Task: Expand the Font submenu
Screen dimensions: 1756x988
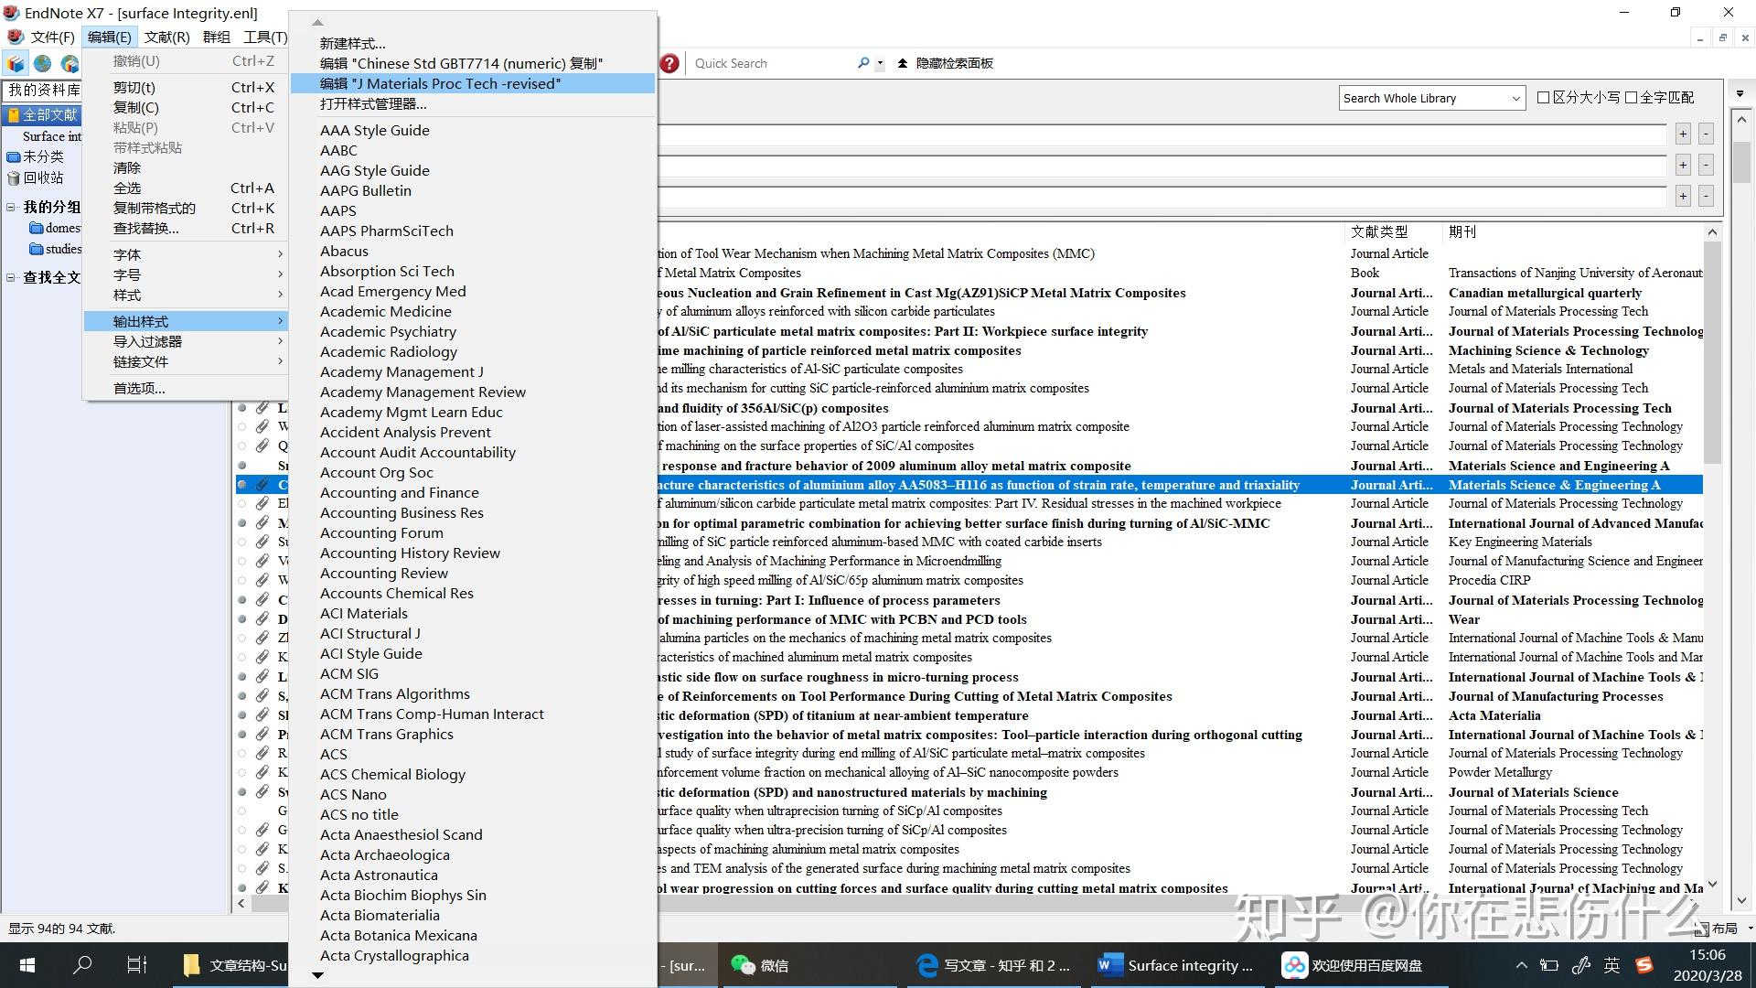Action: (186, 254)
